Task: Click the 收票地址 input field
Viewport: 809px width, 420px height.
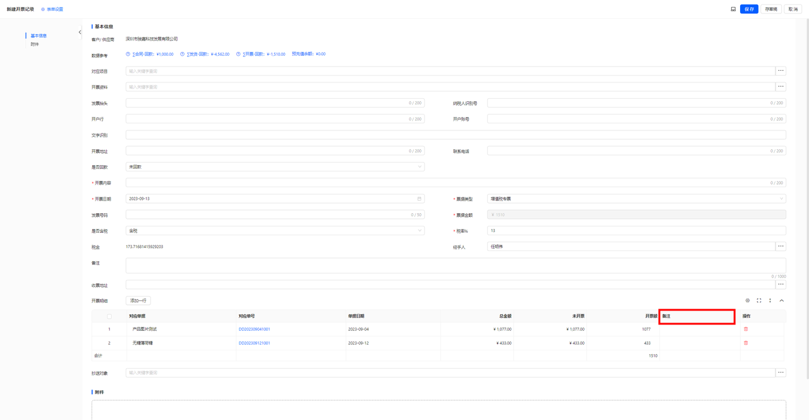Action: tap(451, 285)
